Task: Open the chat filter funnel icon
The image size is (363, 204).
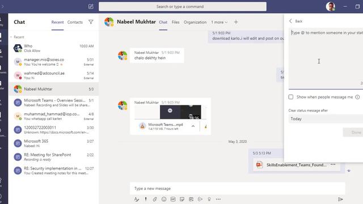Action: pos(91,22)
